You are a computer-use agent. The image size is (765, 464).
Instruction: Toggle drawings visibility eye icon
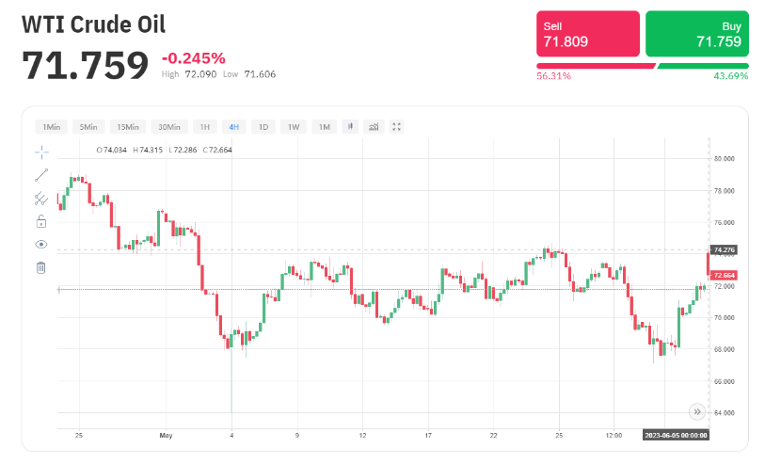click(41, 244)
